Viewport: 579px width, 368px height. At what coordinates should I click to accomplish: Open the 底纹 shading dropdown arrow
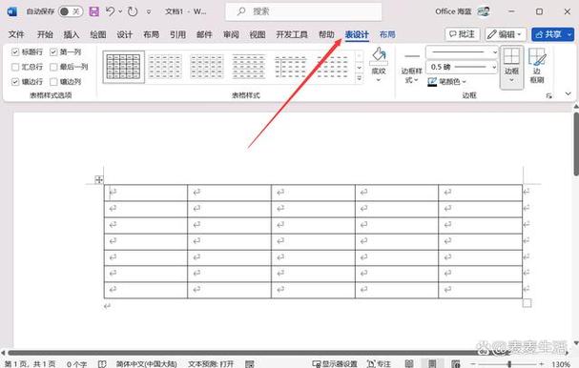[x=379, y=80]
